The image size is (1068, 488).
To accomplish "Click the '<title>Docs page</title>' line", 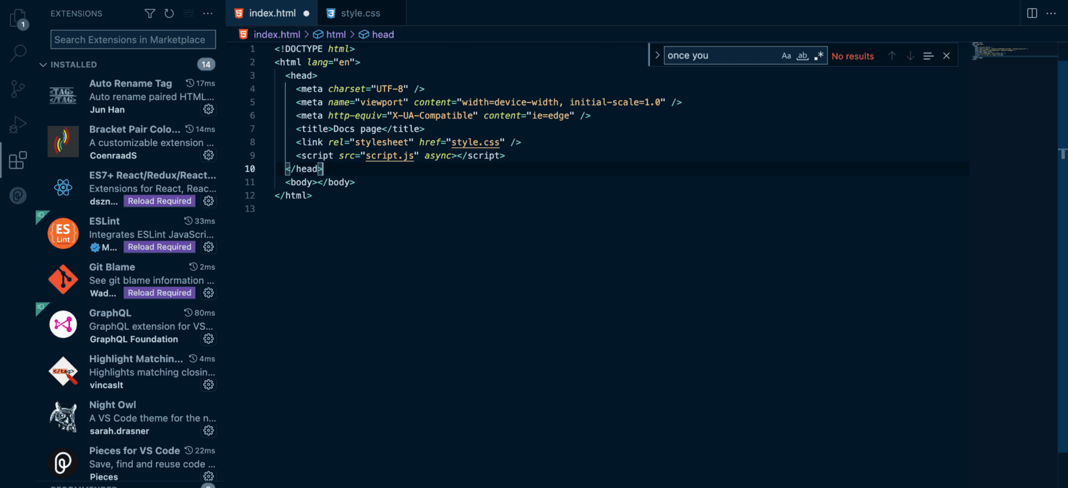I will coord(360,129).
